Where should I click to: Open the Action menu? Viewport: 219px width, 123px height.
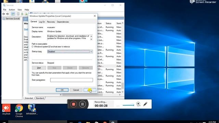12,10
